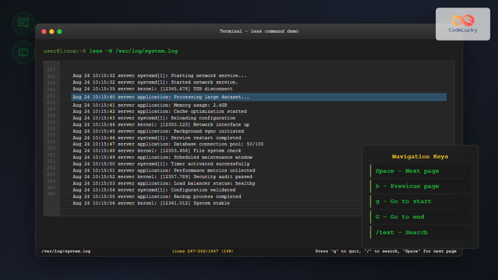
Task: Click the yellow traffic light button
Action: [51, 31]
